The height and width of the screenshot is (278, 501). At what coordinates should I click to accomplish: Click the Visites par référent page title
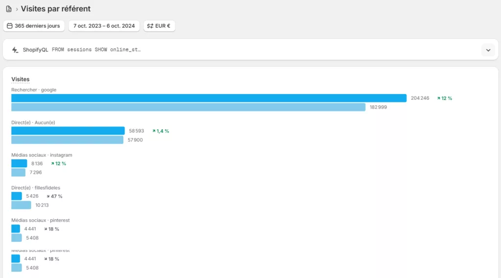(x=55, y=9)
